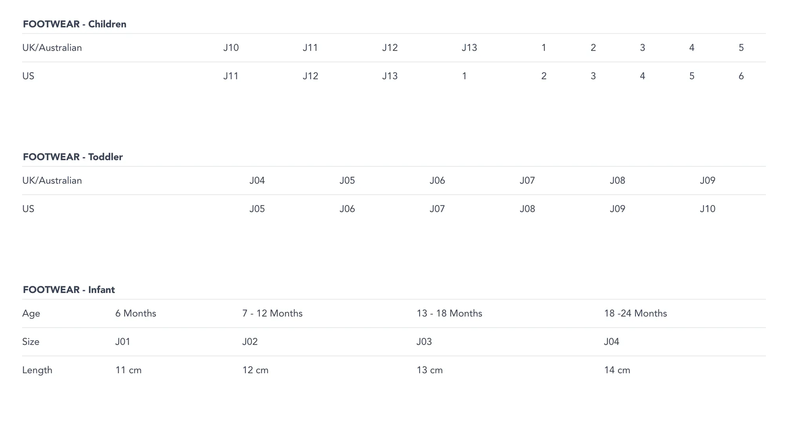788x422 pixels.
Task: Select size 5 in Children UK/Australian row
Action: coord(741,48)
